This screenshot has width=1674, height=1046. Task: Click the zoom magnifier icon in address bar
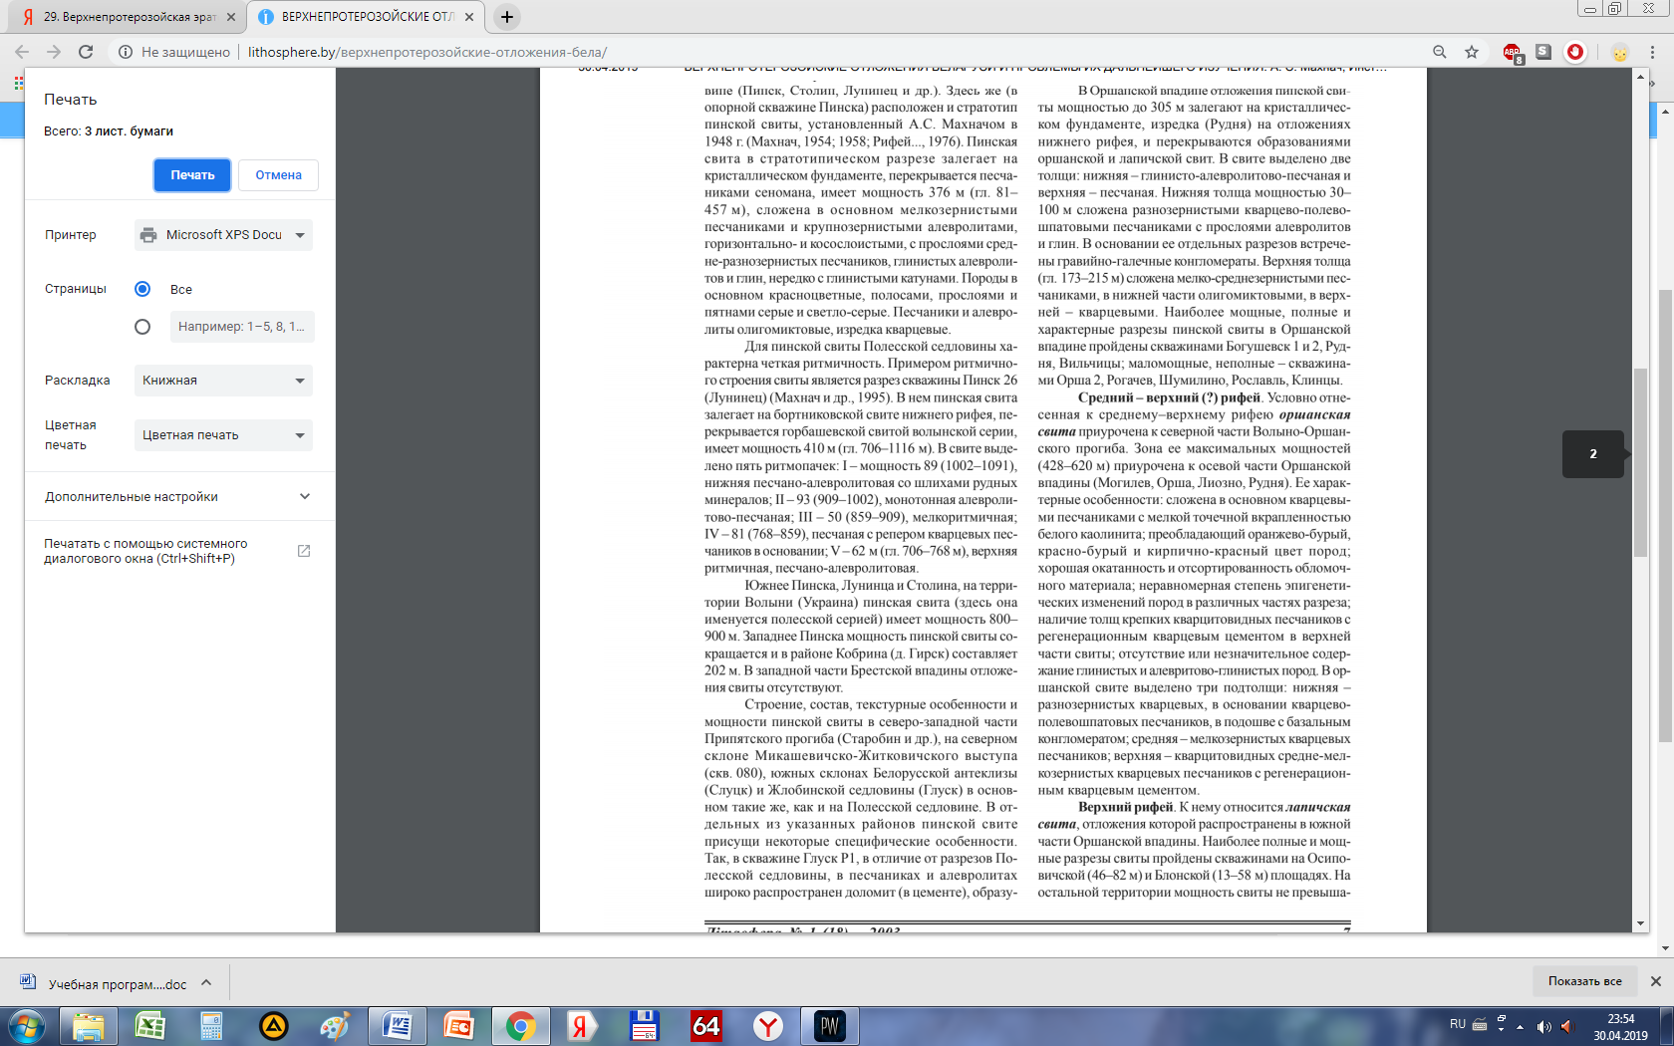(1439, 52)
